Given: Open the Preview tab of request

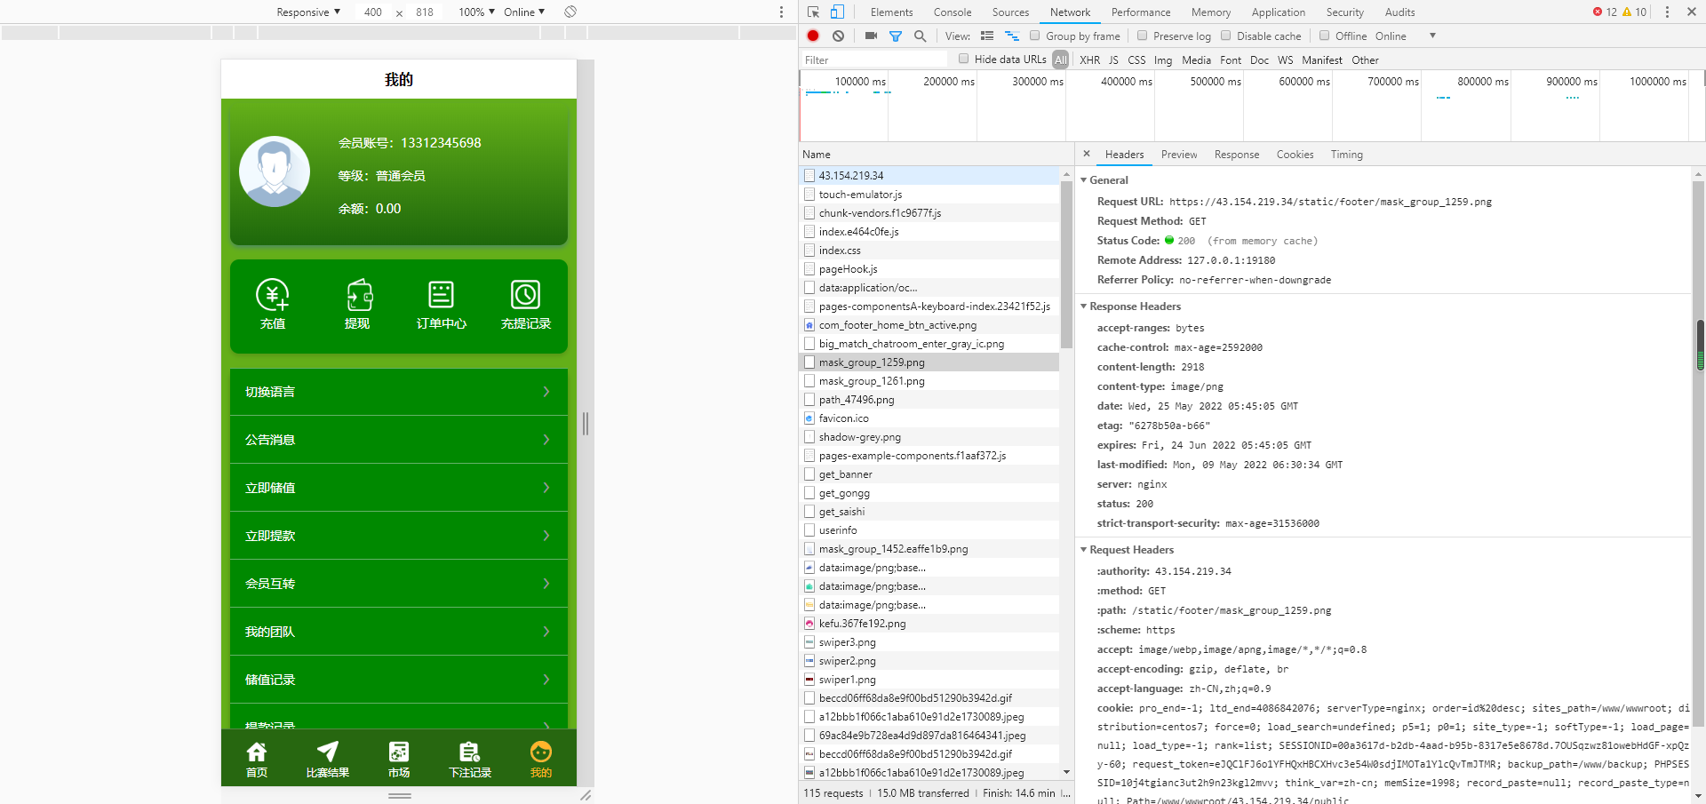Looking at the screenshot, I should (x=1179, y=154).
